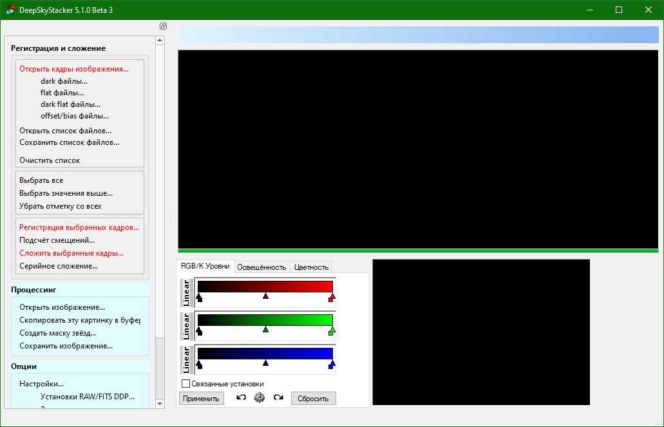Click the red channel white point marker
Image resolution: width=664 pixels, height=427 pixels.
(x=332, y=298)
